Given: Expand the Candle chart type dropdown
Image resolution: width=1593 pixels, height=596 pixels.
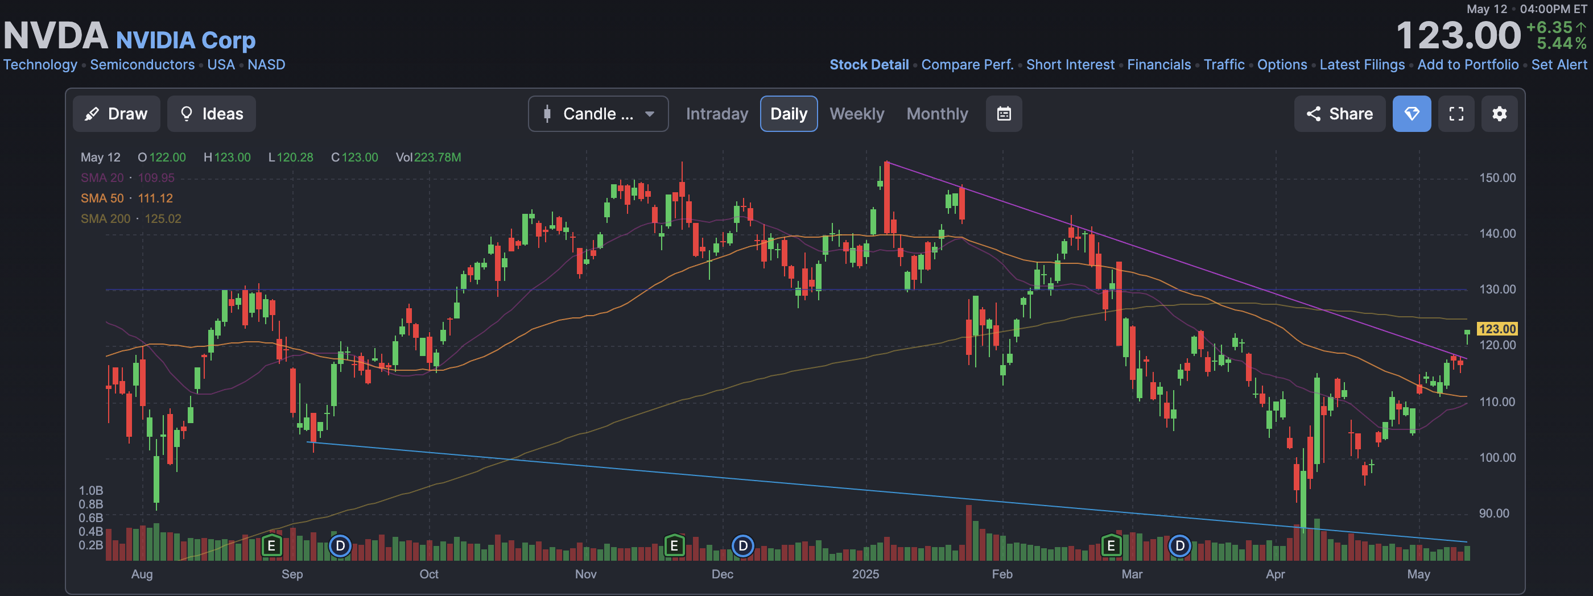Looking at the screenshot, I should pos(598,114).
